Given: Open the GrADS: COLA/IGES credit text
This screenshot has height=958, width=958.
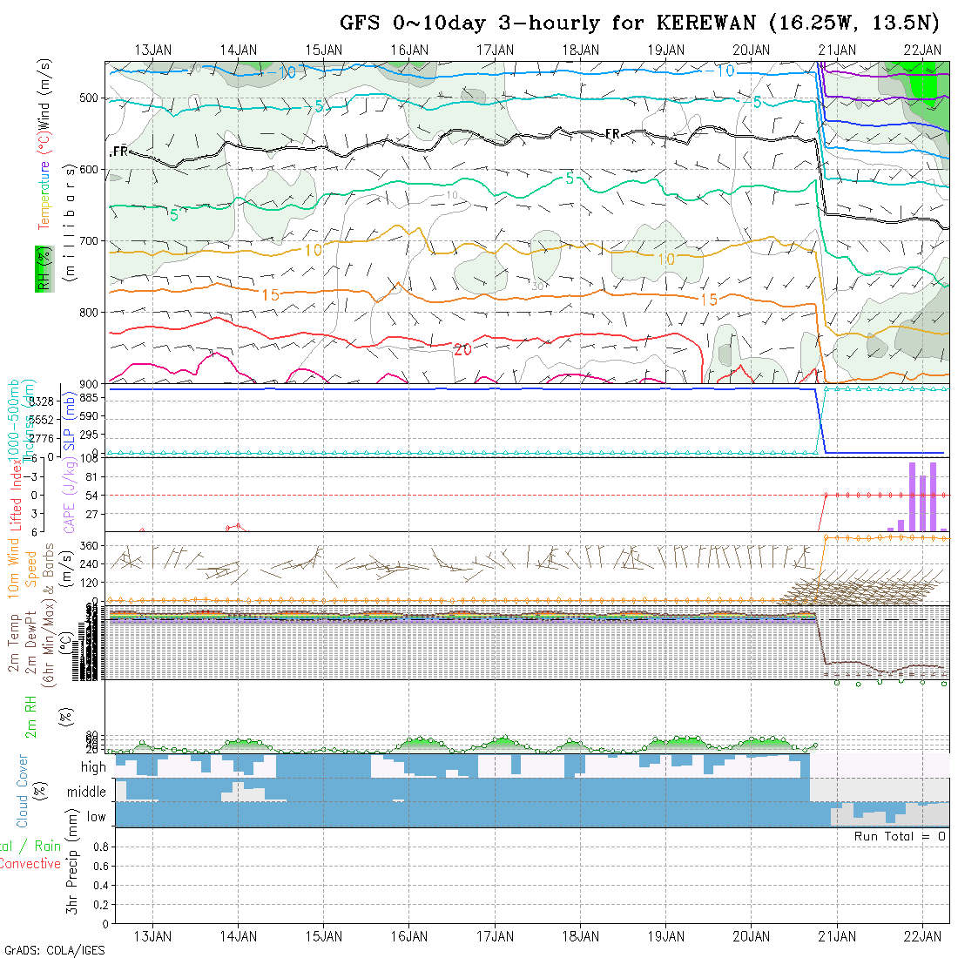Looking at the screenshot, I should click(54, 950).
